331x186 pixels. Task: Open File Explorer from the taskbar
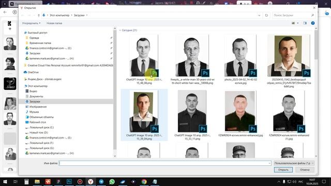tap(37, 181)
